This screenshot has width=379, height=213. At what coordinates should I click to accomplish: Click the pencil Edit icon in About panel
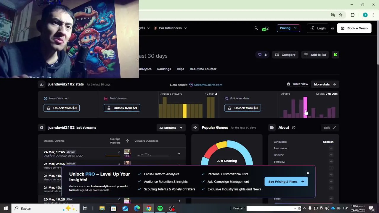(x=334, y=128)
